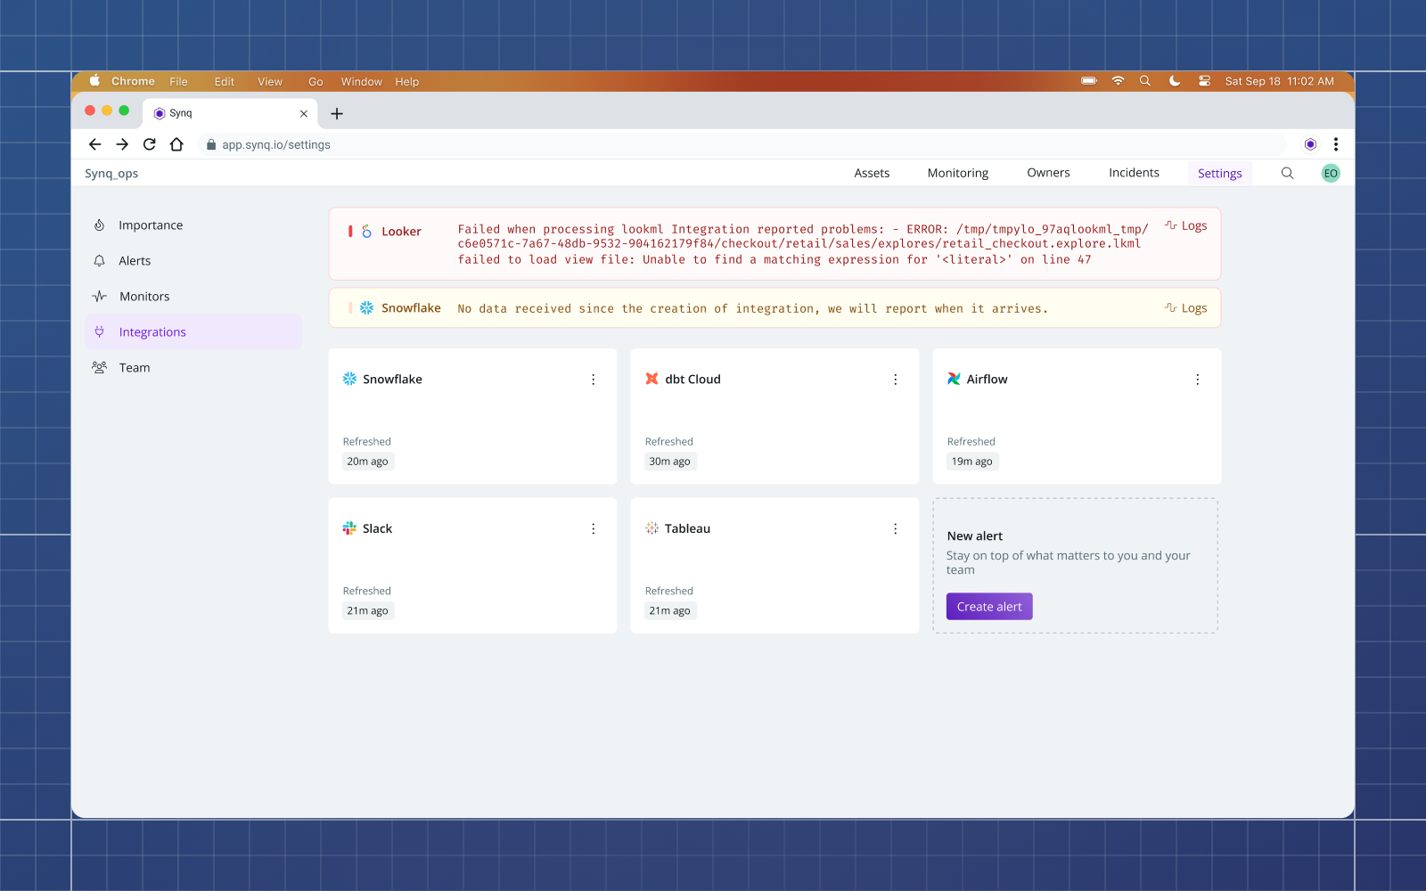This screenshot has height=891, width=1426.
Task: Click the address bar URL field
Action: coord(276,143)
